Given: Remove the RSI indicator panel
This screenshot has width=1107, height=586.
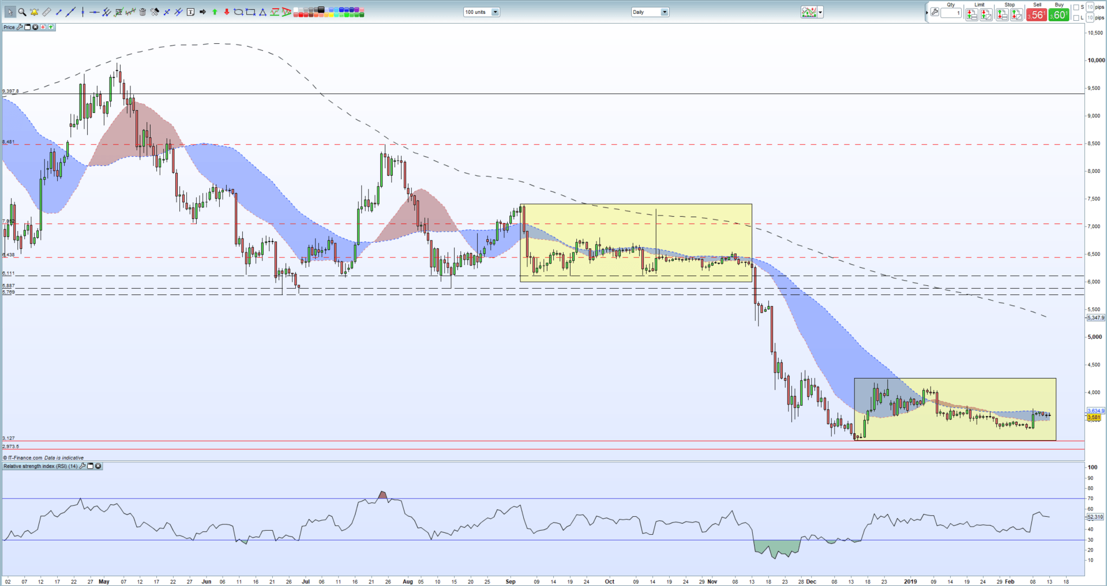Looking at the screenshot, I should click(98, 466).
